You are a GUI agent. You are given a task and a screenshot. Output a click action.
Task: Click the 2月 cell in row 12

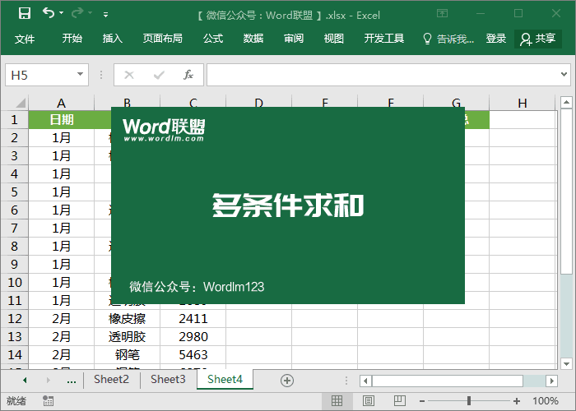[x=62, y=319]
